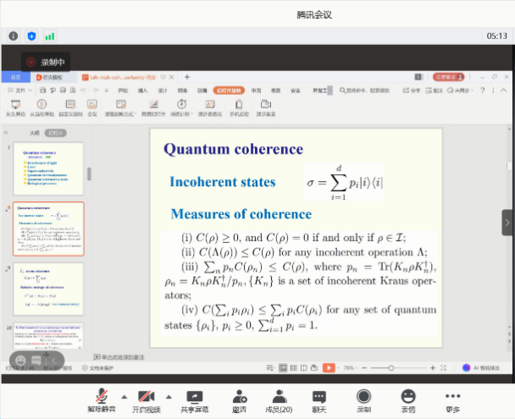The height and width of the screenshot is (419, 515).
Task: Click 从头开始 start slideshow button
Action: pos(15,107)
